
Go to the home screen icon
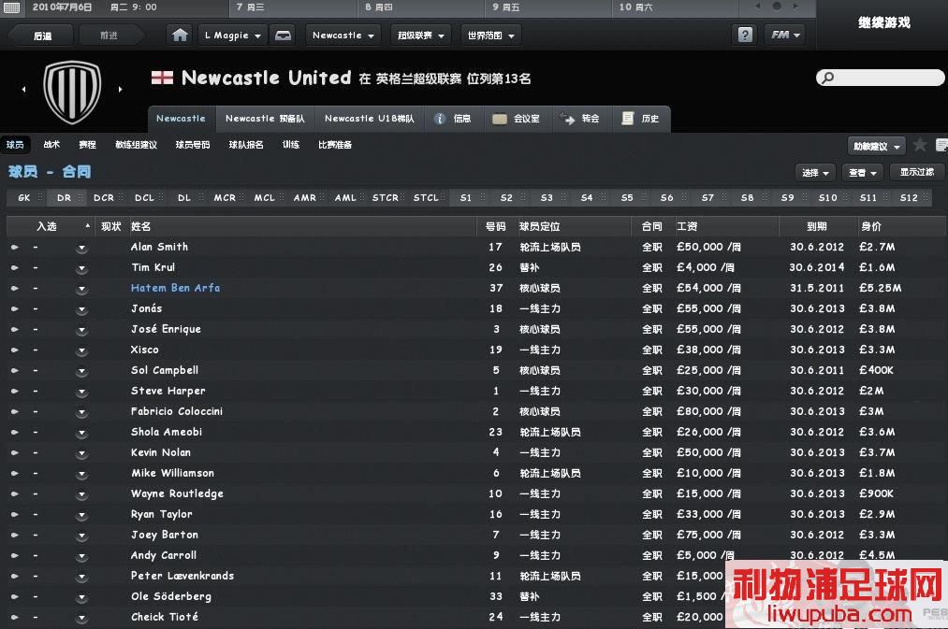pyautogui.click(x=180, y=35)
